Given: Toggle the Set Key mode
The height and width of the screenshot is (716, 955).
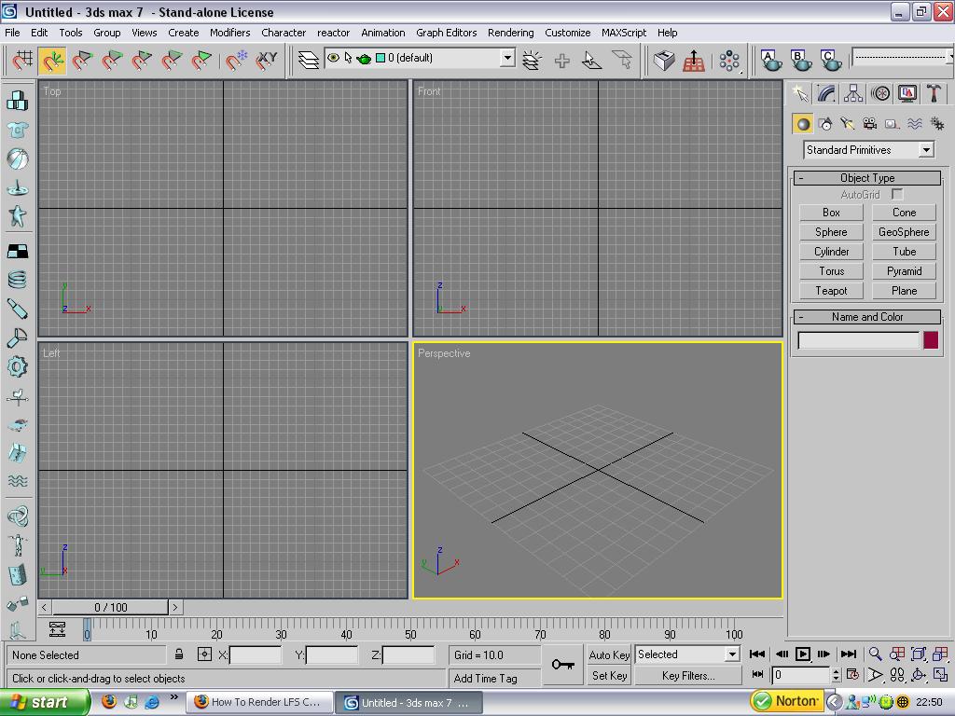Looking at the screenshot, I should pyautogui.click(x=609, y=675).
